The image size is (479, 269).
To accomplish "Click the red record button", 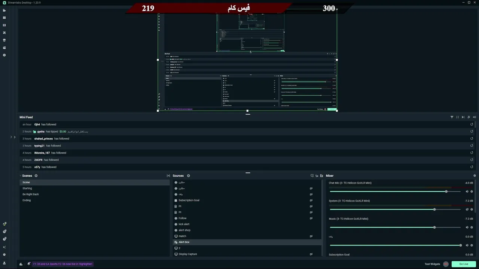I will [x=446, y=264].
